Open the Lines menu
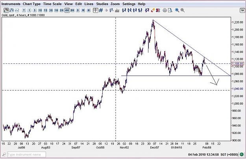Screen dimensions: 246x159 click(x=89, y=4)
